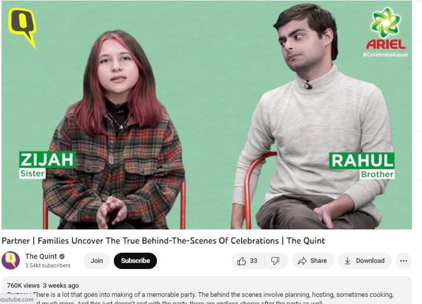
Task: Expand the video description box
Action: tap(207, 290)
